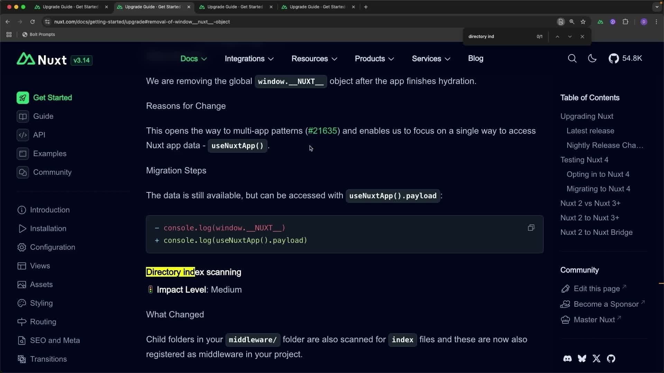Open Chrome three-dot menu

pyautogui.click(x=656, y=22)
